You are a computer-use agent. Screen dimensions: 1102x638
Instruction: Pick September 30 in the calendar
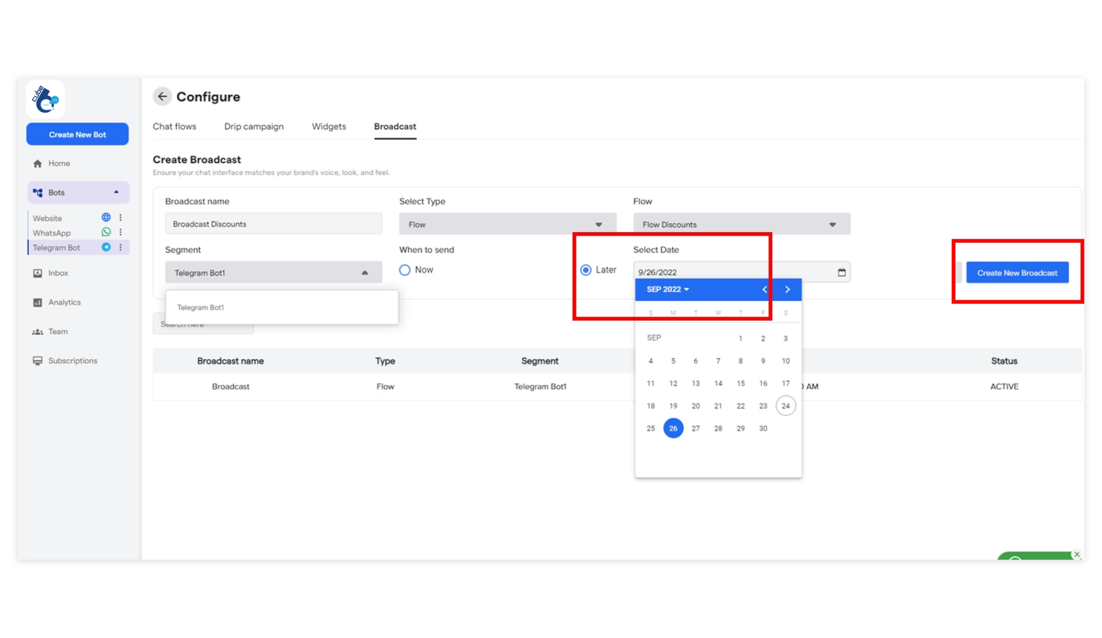[763, 428]
